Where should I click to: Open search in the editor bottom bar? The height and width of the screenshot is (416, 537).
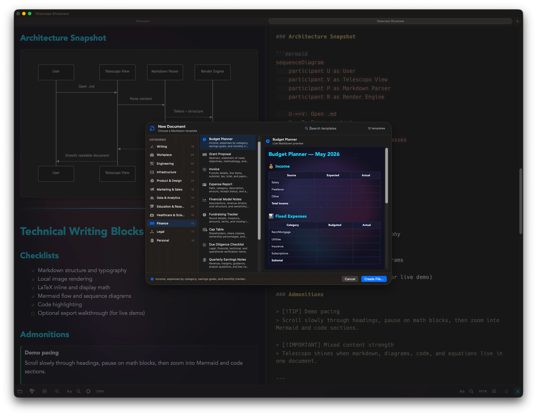click(471, 391)
